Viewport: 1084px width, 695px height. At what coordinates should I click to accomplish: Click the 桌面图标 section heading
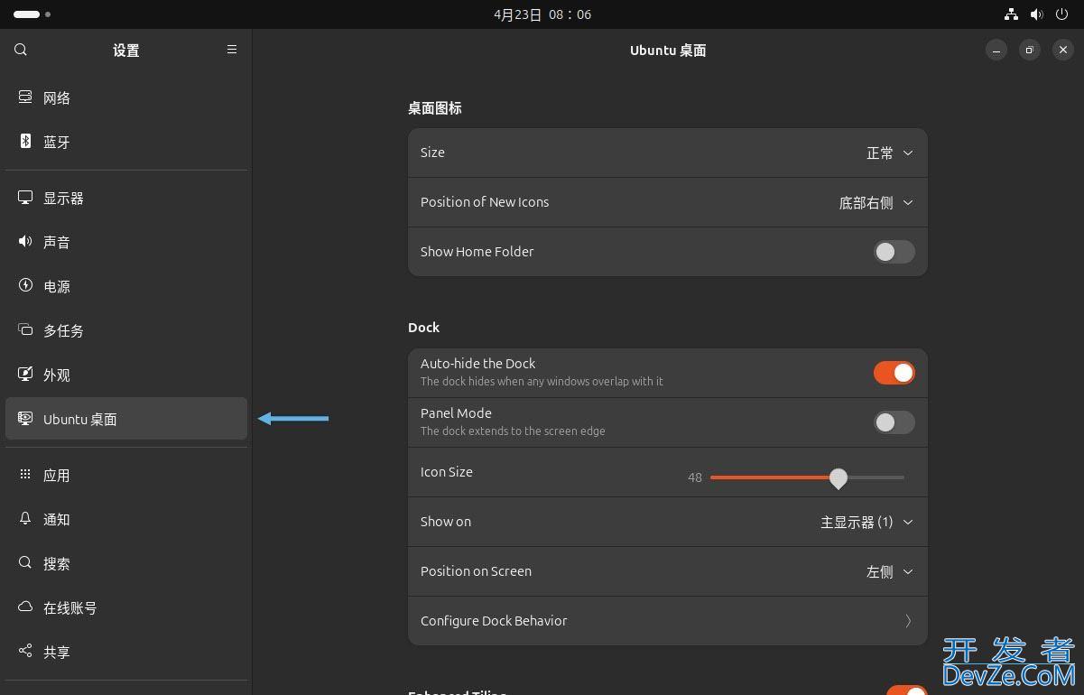[435, 107]
